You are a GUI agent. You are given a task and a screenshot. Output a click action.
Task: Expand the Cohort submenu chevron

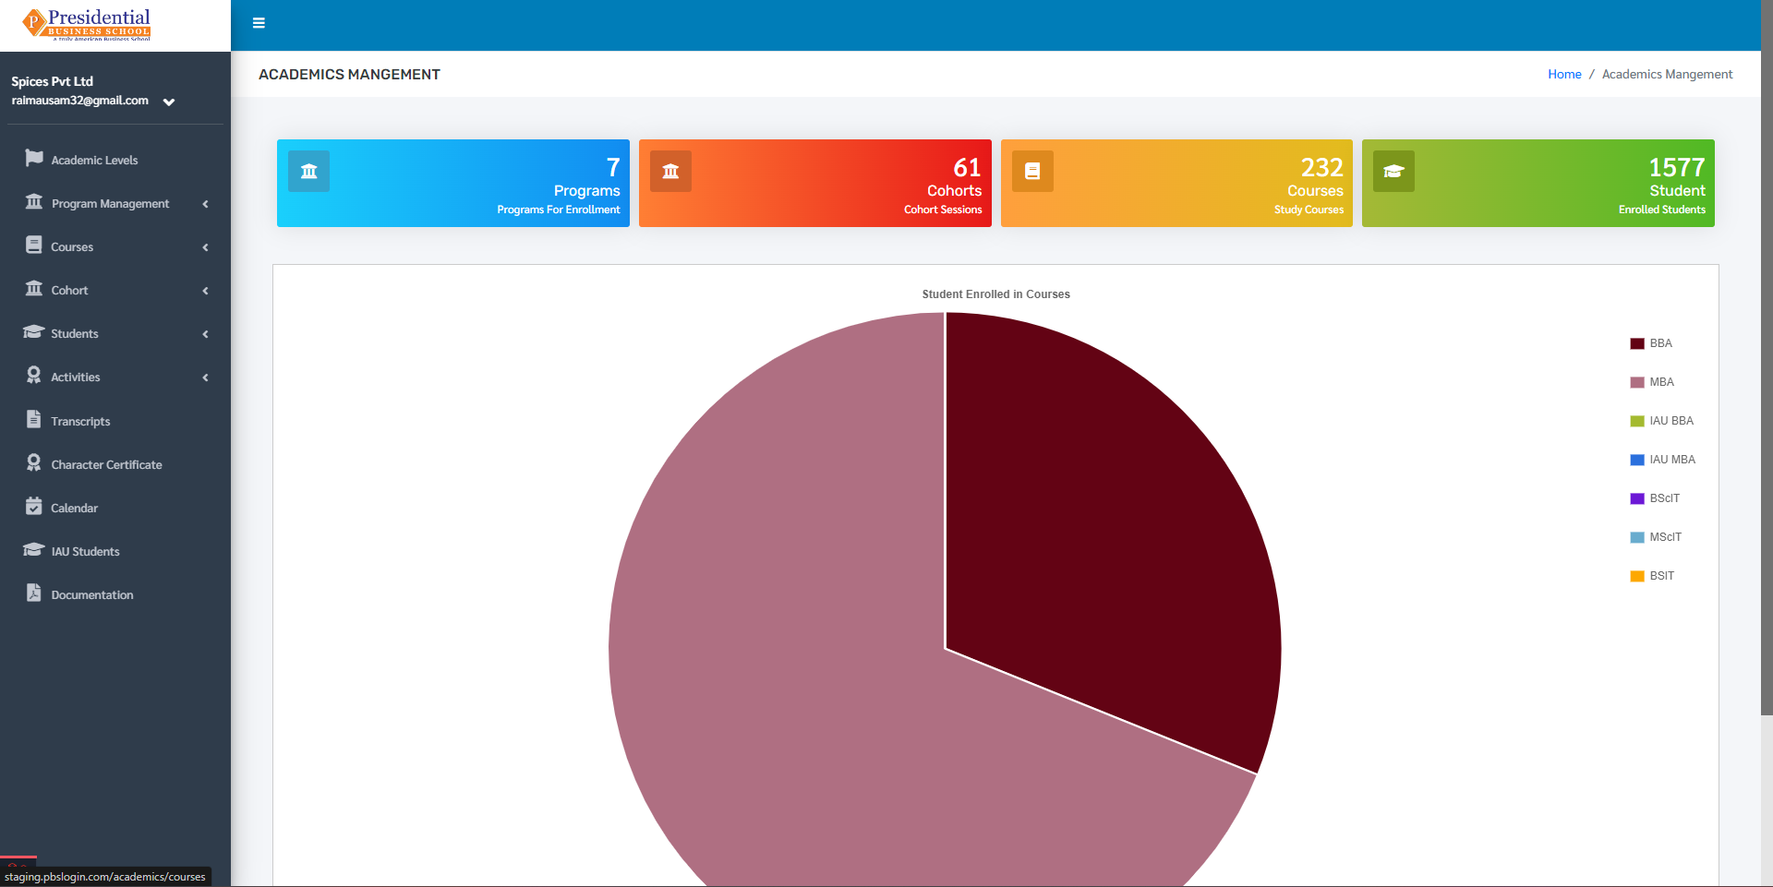point(205,291)
